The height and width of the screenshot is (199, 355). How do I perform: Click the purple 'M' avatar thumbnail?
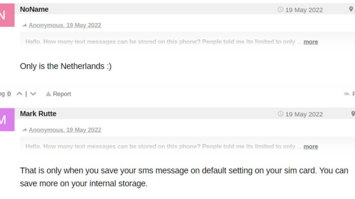(6, 119)
